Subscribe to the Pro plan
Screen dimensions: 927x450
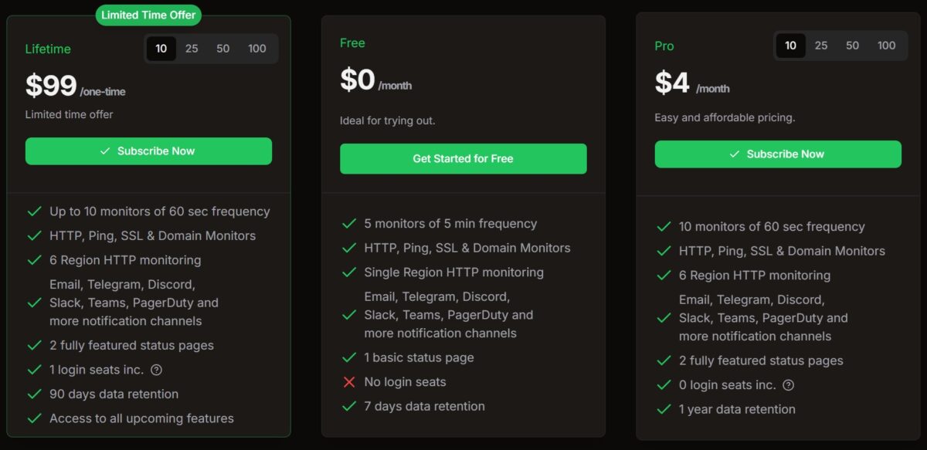(x=778, y=154)
